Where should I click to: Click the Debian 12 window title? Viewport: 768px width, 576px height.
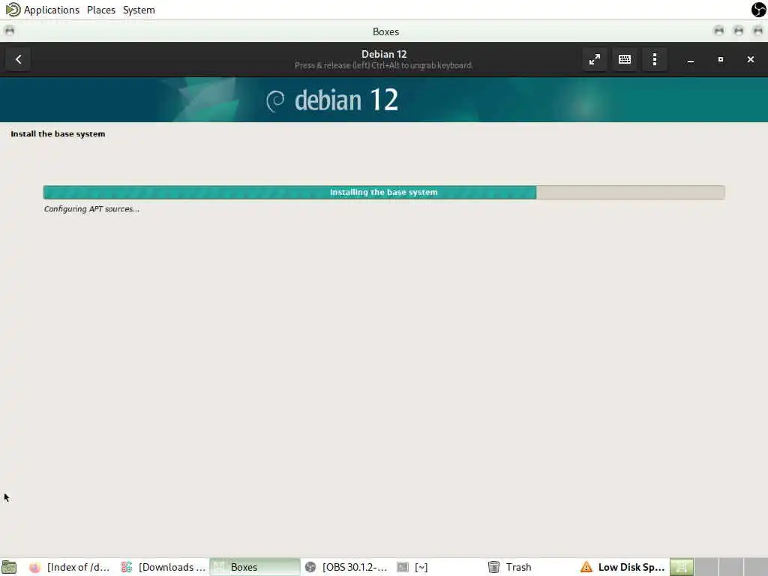(x=384, y=54)
